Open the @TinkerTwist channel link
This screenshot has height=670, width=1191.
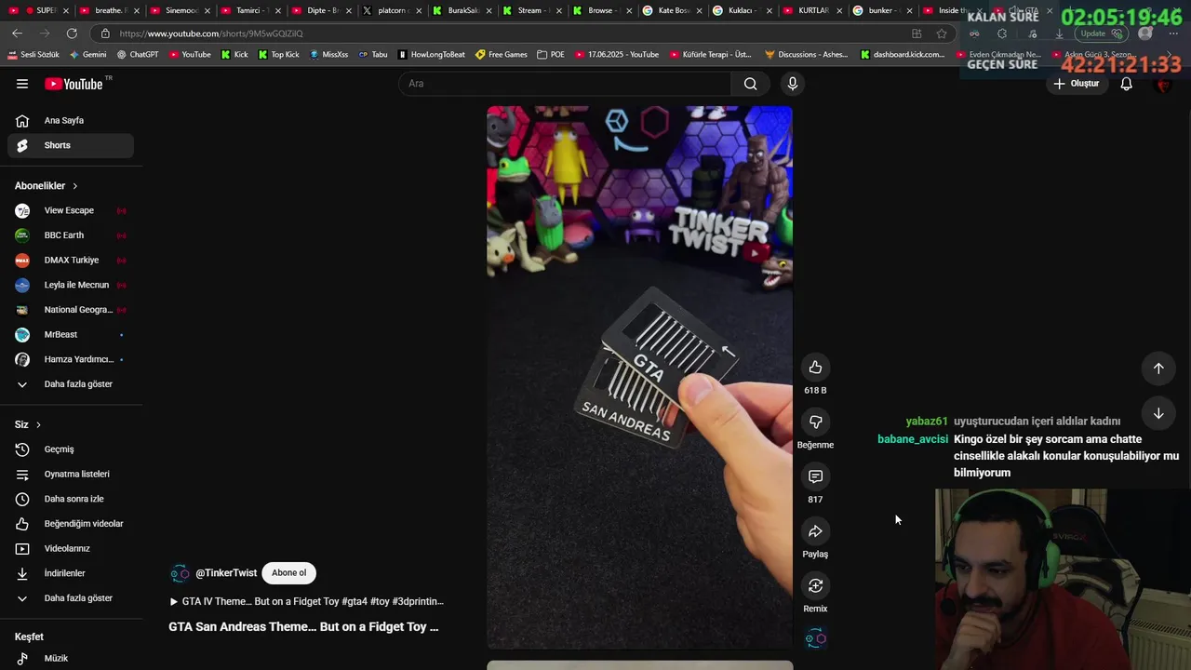[226, 573]
